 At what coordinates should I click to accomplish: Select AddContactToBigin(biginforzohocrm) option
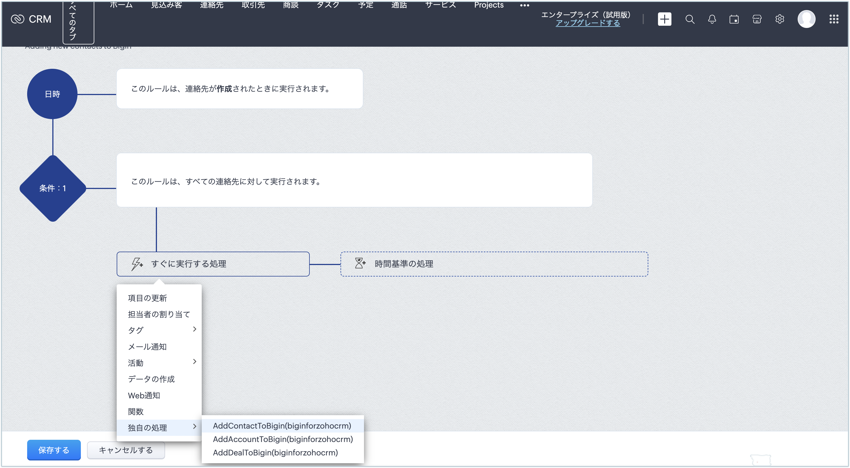(x=282, y=426)
